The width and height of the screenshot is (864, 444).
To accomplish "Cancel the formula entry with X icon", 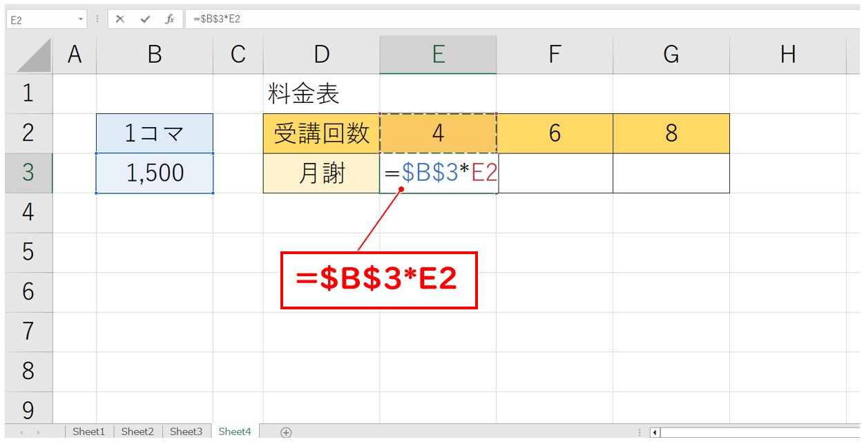I will coord(120,19).
